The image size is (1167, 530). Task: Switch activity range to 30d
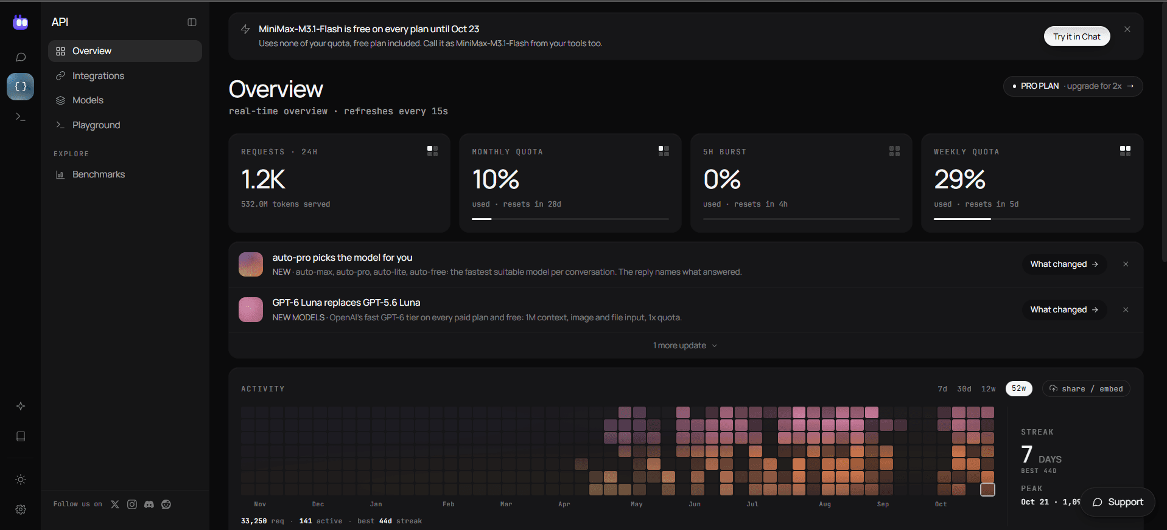pyautogui.click(x=964, y=389)
